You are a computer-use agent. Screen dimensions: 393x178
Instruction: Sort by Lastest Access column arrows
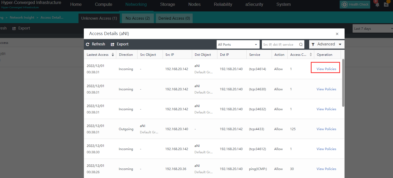[x=113, y=55]
